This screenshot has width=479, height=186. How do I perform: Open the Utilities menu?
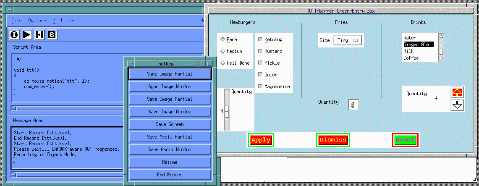pos(64,21)
